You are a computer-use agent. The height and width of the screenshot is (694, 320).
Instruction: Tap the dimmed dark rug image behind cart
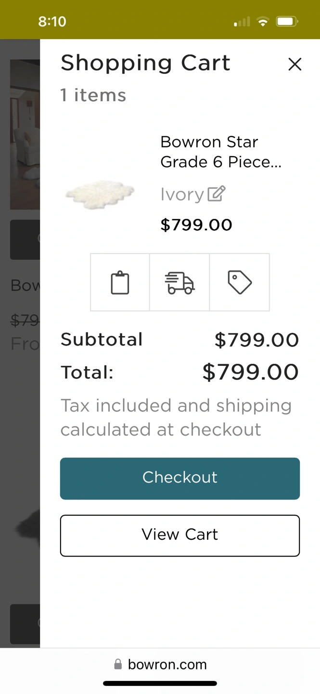click(x=26, y=530)
